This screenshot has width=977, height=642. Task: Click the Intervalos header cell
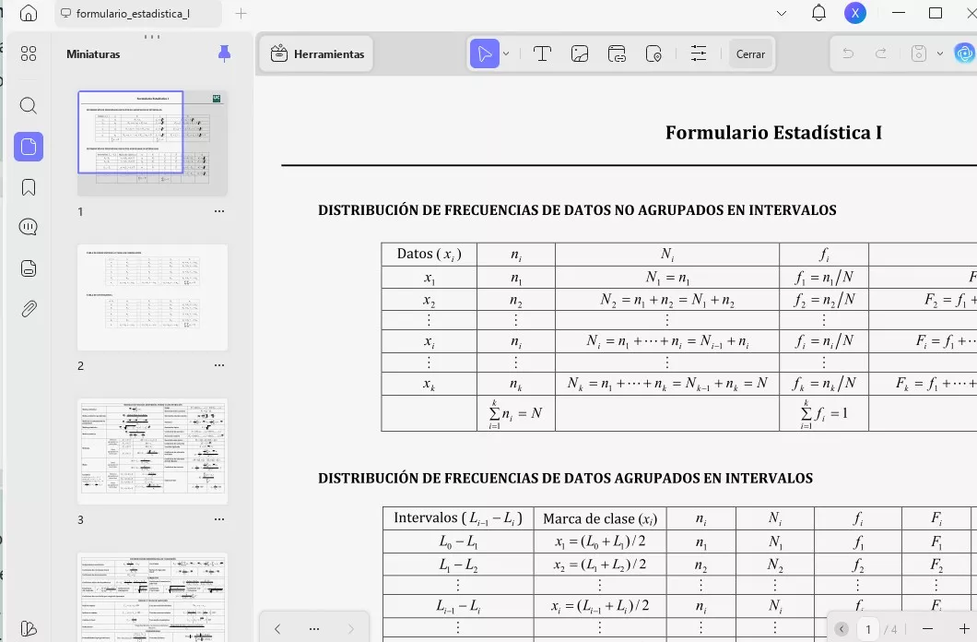(x=458, y=518)
